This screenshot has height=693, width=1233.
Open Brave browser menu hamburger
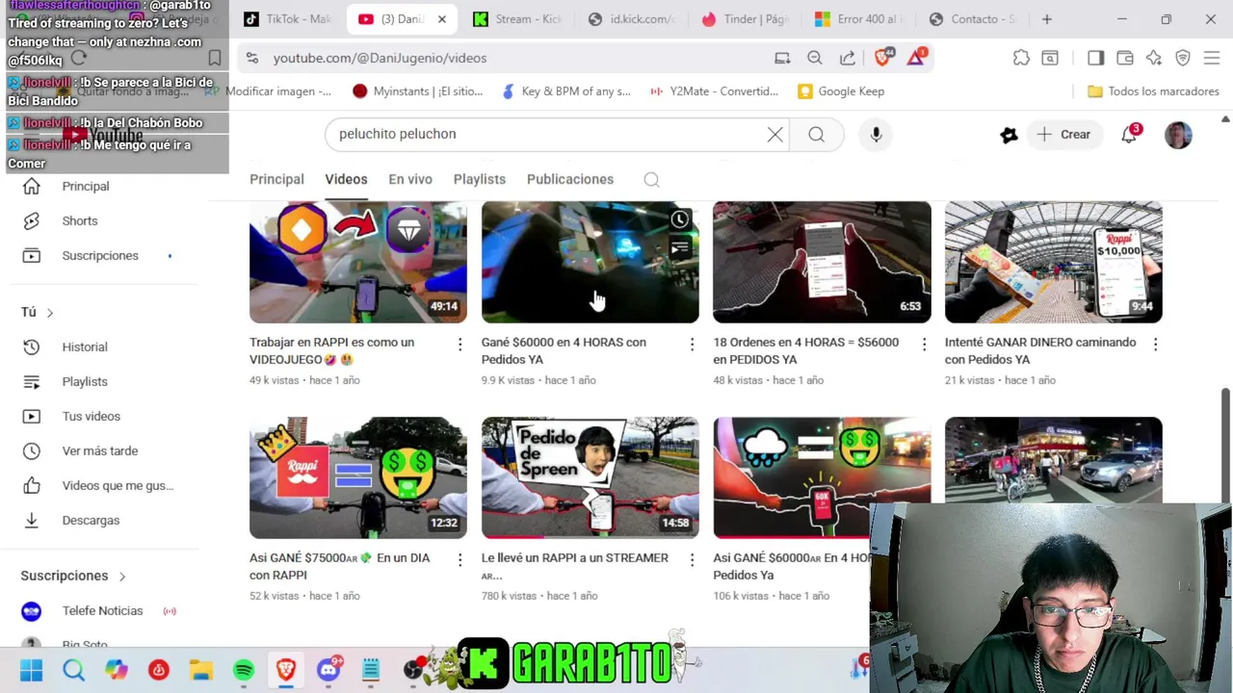click(1212, 58)
